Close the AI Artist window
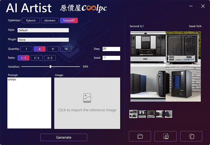This screenshot has width=210, height=145. [203, 6]
